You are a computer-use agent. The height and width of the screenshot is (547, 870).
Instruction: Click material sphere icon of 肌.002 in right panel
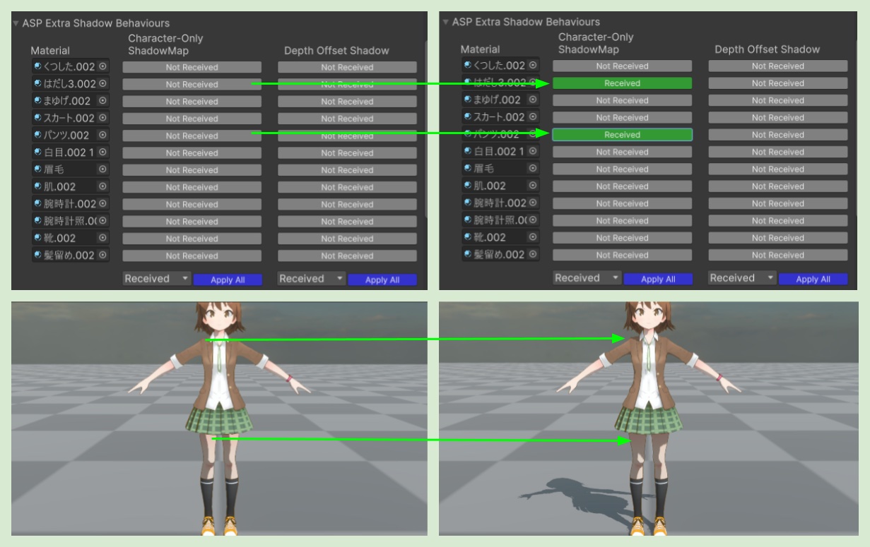coord(468,186)
